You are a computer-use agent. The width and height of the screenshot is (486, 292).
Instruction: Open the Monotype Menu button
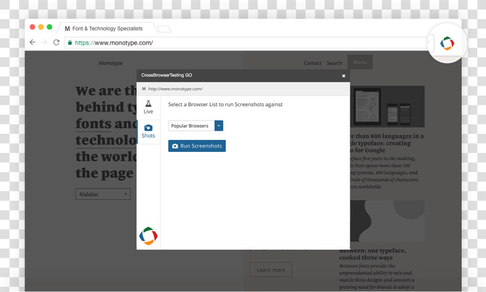[360, 62]
